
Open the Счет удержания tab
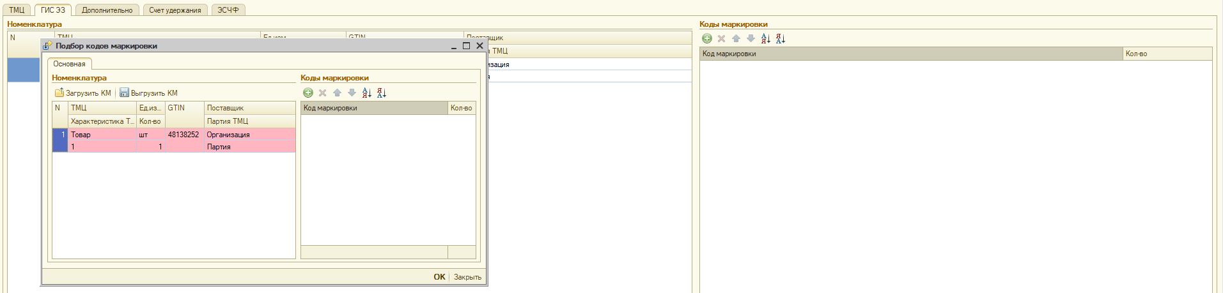(175, 10)
